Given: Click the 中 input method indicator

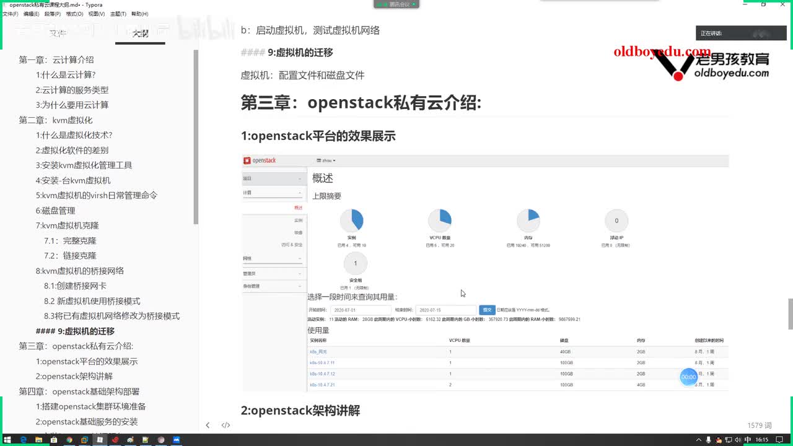Looking at the screenshot, I should pyautogui.click(x=748, y=440).
